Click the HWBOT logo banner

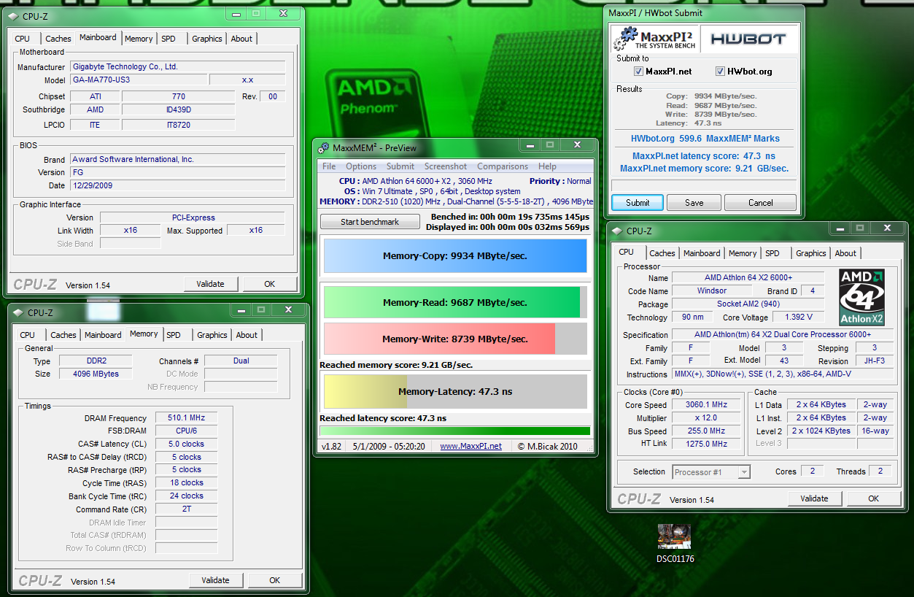pos(748,39)
